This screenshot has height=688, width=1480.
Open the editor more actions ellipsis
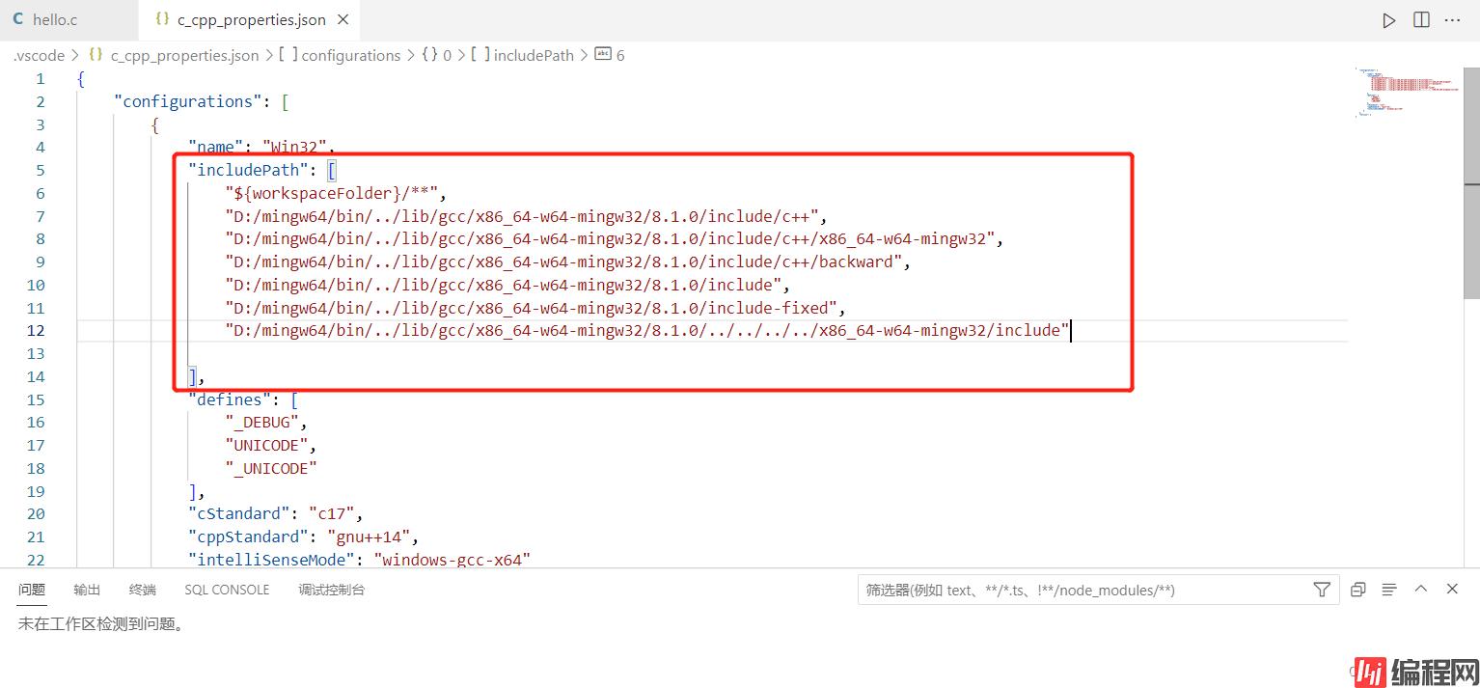point(1454,20)
